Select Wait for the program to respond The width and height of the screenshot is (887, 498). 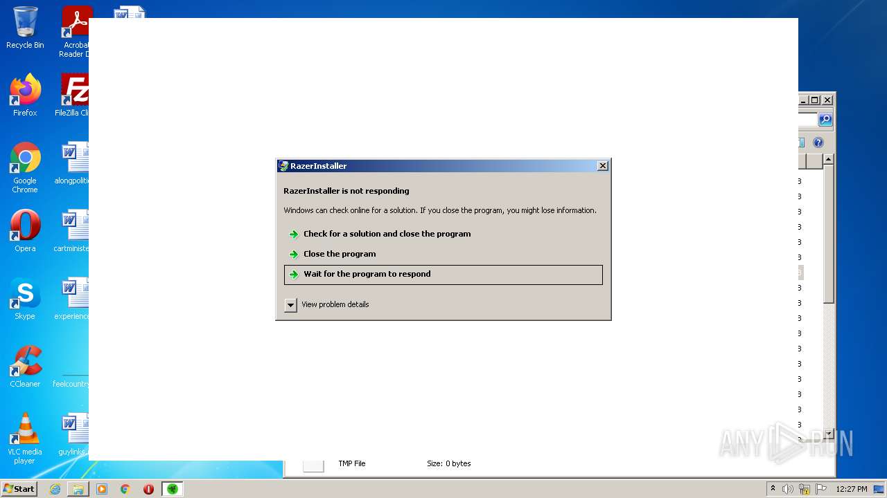tap(443, 275)
